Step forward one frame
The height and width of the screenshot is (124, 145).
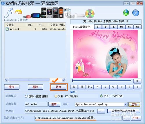(106, 87)
